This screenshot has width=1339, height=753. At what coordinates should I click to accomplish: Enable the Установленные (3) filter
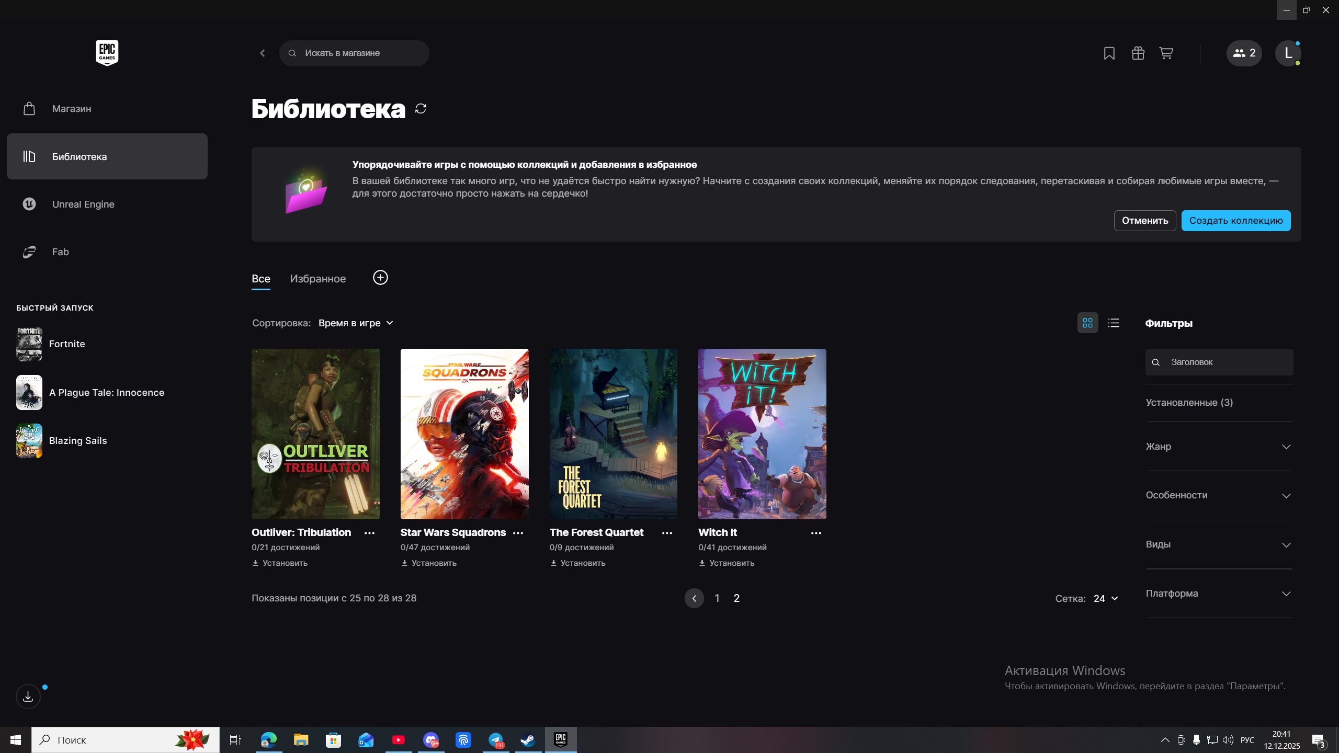(x=1189, y=402)
